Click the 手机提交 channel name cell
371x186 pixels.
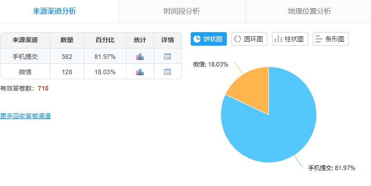click(25, 57)
